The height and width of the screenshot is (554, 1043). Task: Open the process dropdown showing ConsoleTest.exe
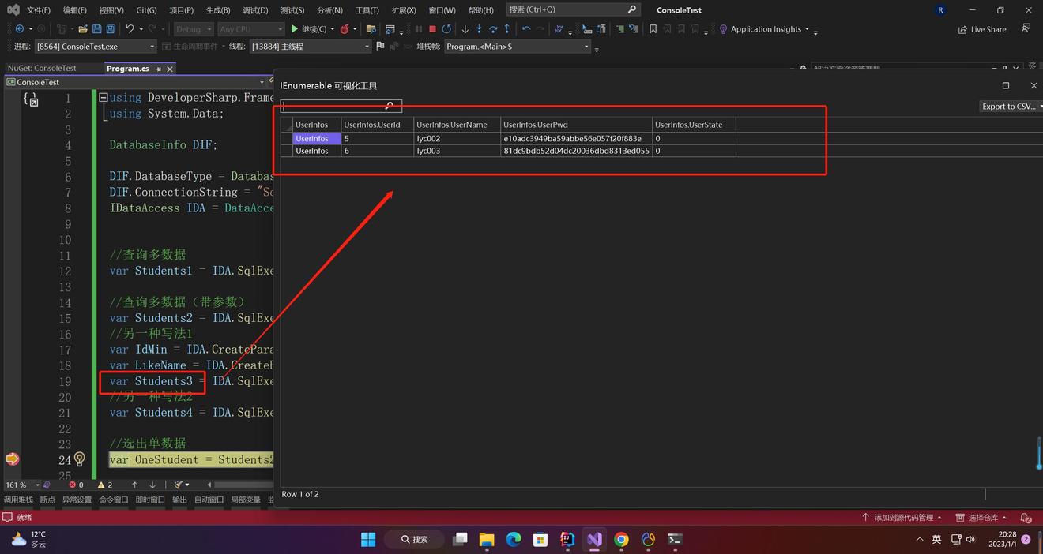pyautogui.click(x=96, y=47)
